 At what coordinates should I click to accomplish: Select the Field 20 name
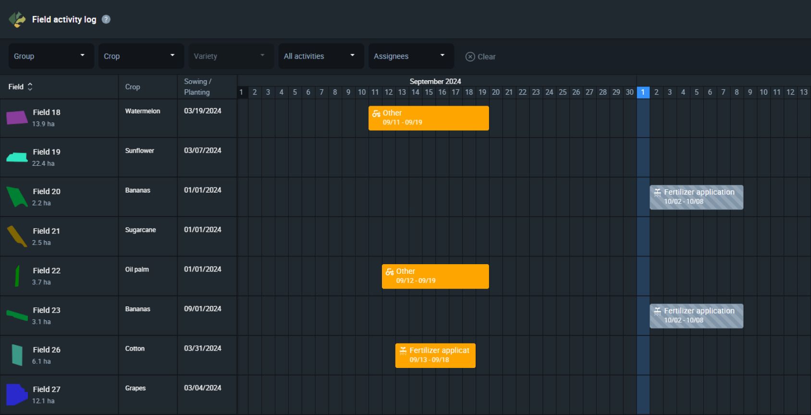pos(47,192)
